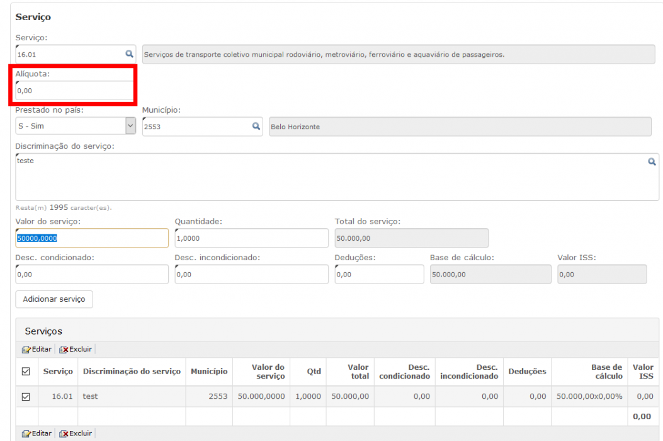Click the Qtd column header
This screenshot has height=441, width=663.
[x=308, y=371]
